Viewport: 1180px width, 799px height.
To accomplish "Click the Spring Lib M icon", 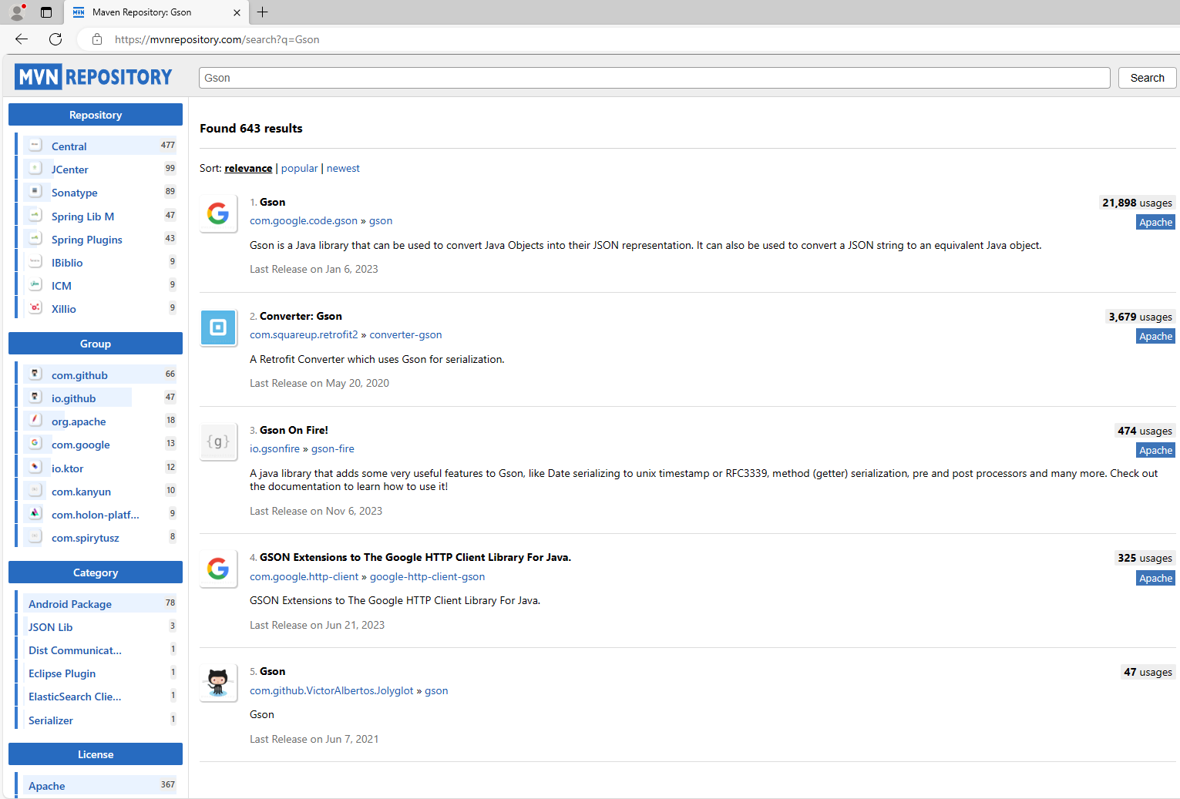I will (x=35, y=216).
